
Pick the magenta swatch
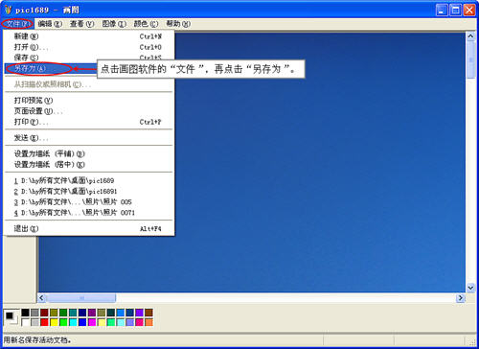[x=92, y=322]
